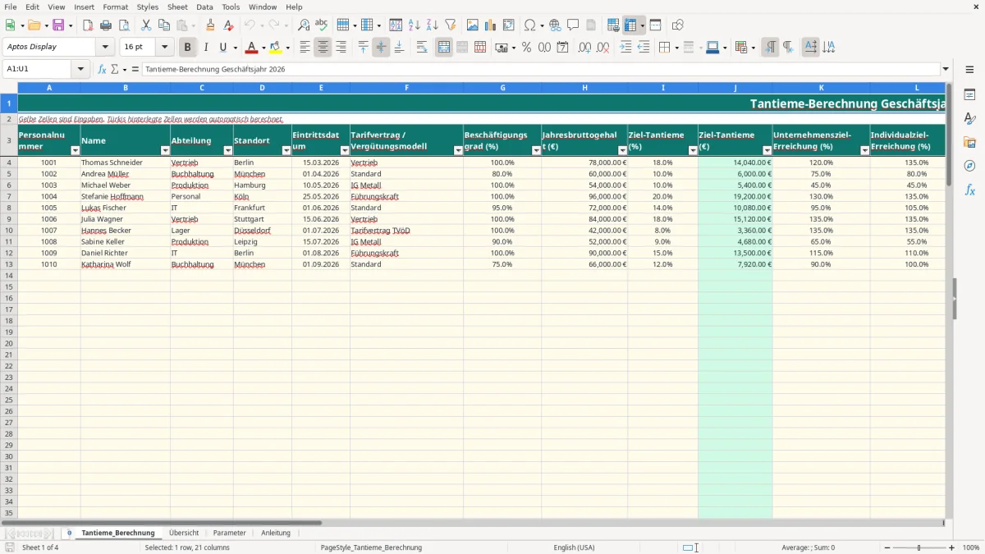Toggle Center Vertically alignment
Screen dimensions: 985x554
(381, 48)
